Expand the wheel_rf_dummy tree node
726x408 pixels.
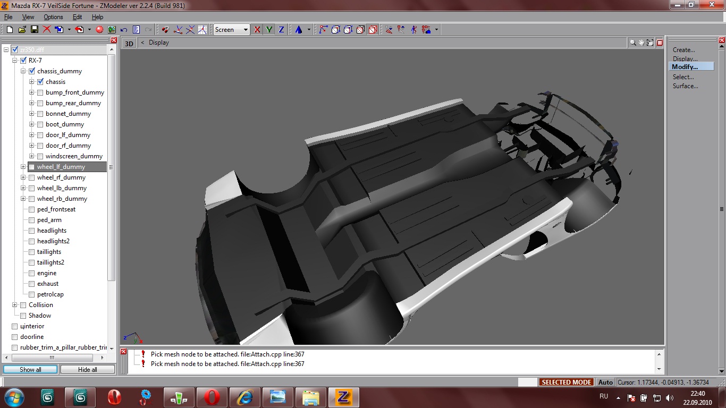point(23,177)
